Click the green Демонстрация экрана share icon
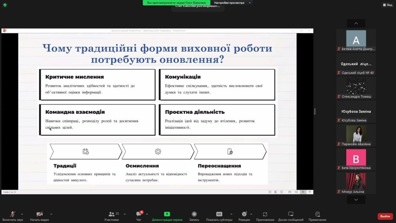 coord(167,214)
